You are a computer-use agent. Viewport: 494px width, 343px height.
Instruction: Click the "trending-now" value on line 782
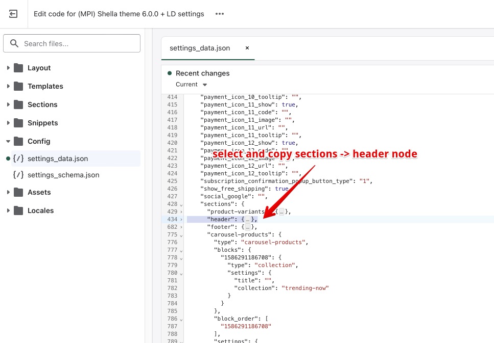(305, 288)
